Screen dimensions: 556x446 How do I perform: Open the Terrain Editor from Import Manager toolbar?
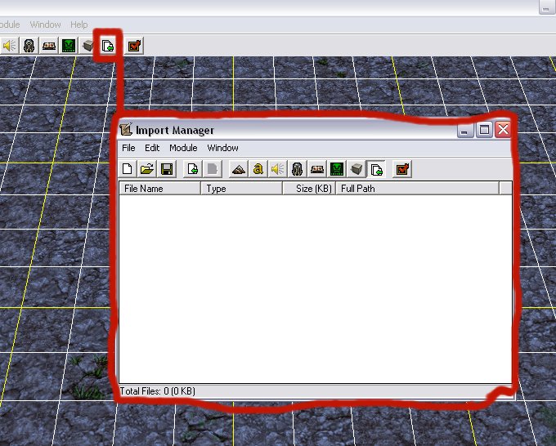tap(239, 169)
